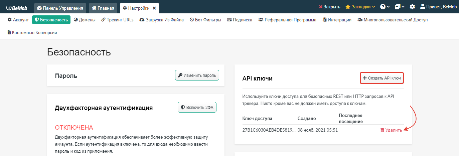Switch to the Главная tab
This screenshot has width=459, height=156.
(103, 8)
